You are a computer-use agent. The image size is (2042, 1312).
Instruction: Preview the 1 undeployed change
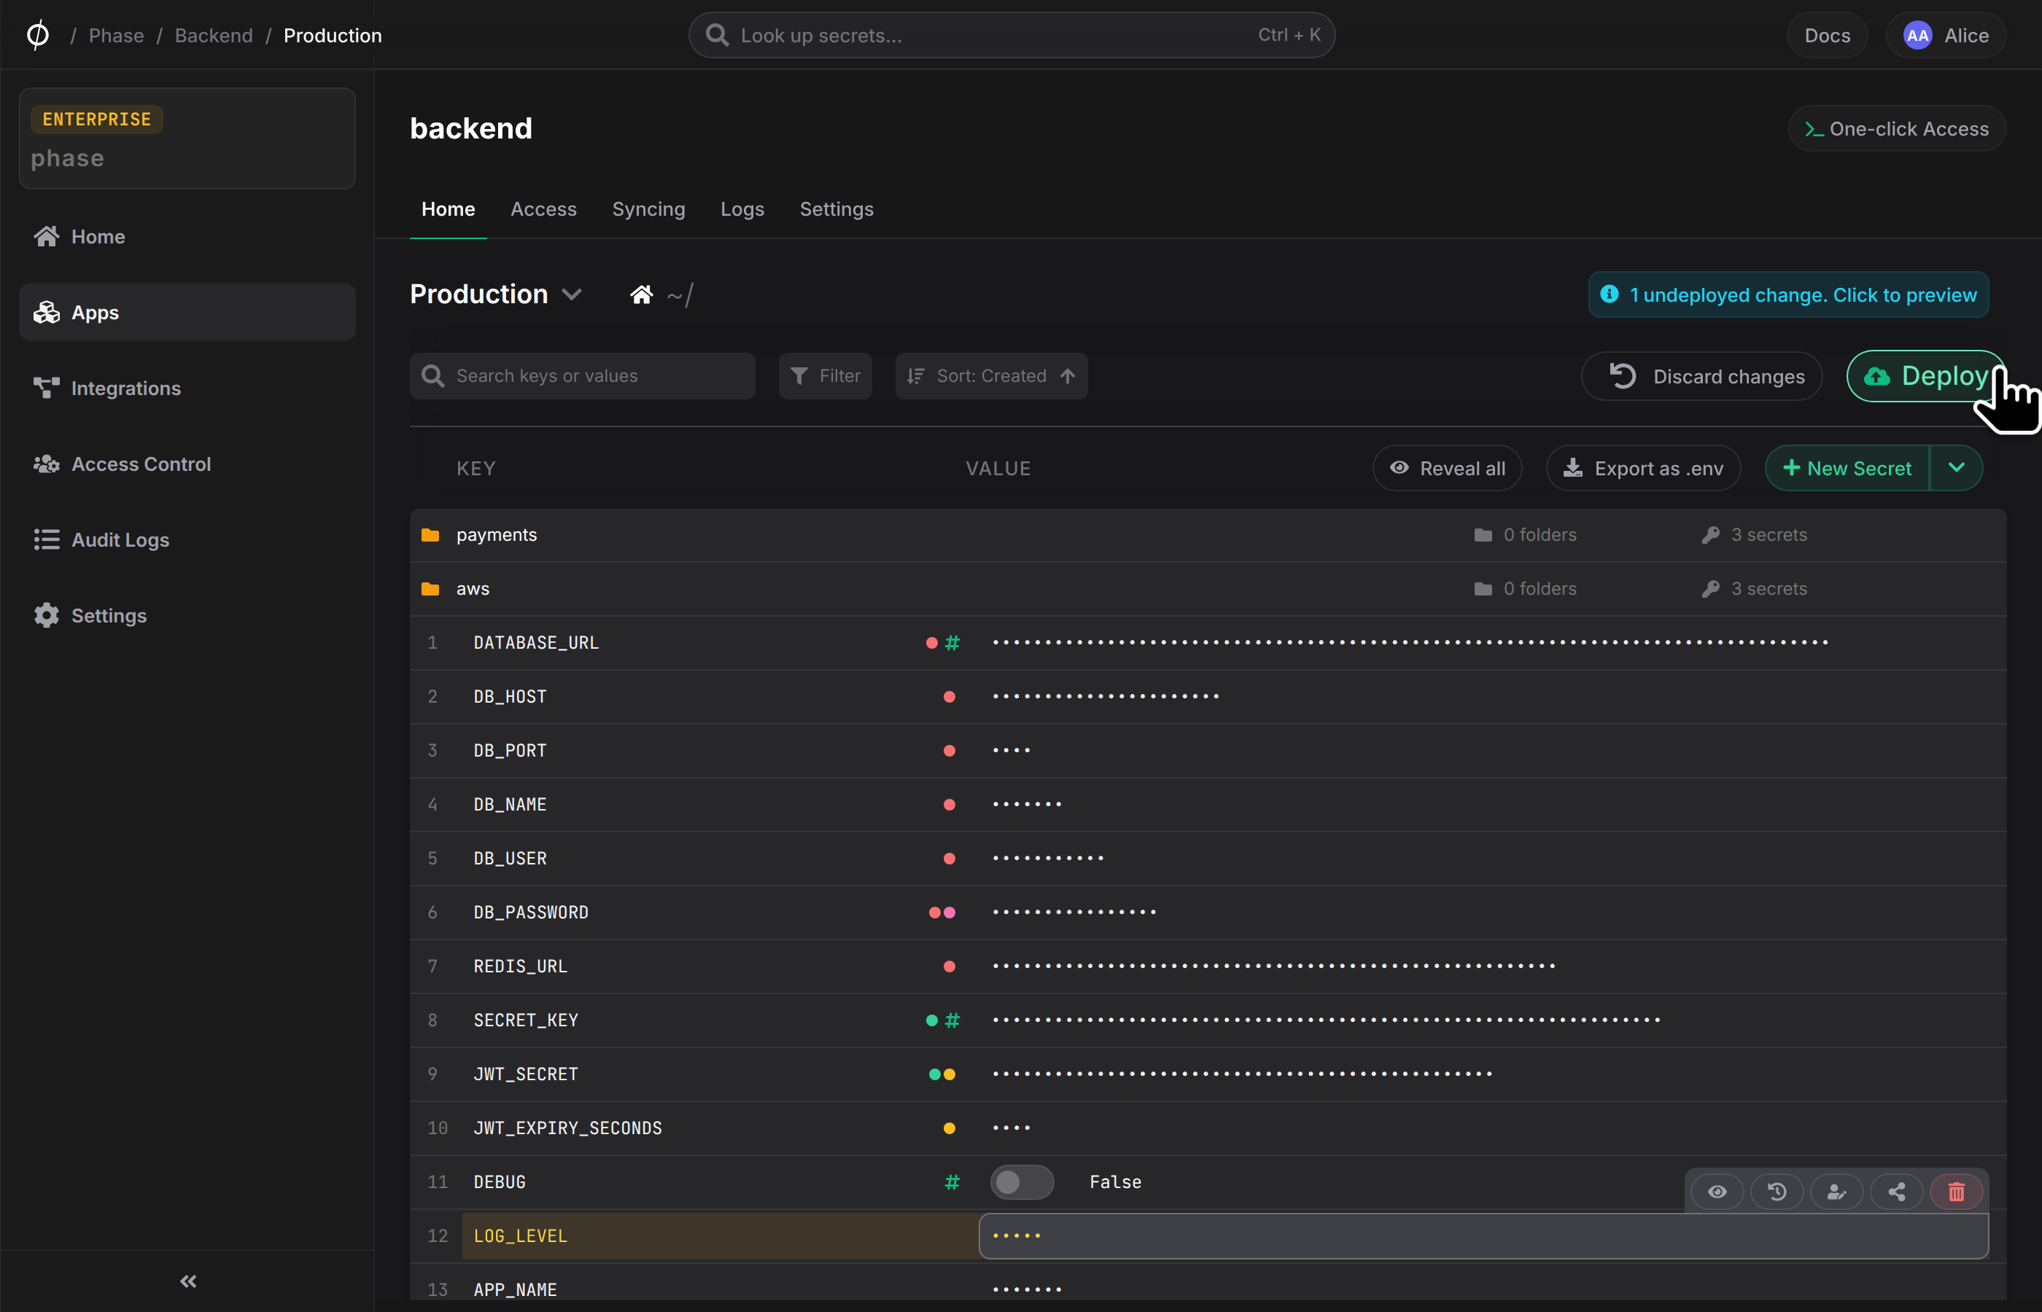point(1788,294)
